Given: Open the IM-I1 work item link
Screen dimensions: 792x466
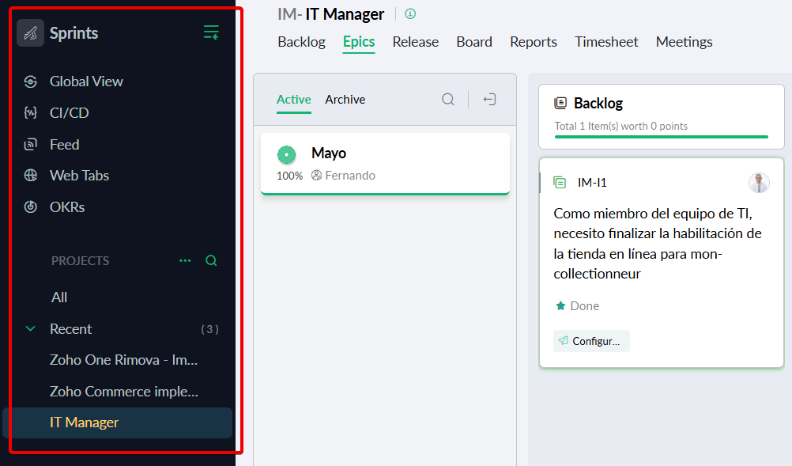Looking at the screenshot, I should pos(592,183).
